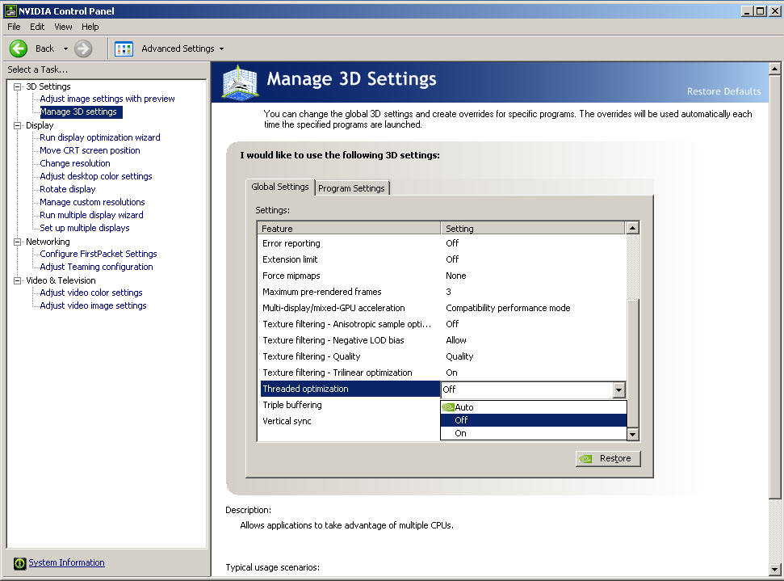Viewport: 784px width, 581px height.
Task: Open the Edit menu
Action: tap(37, 27)
